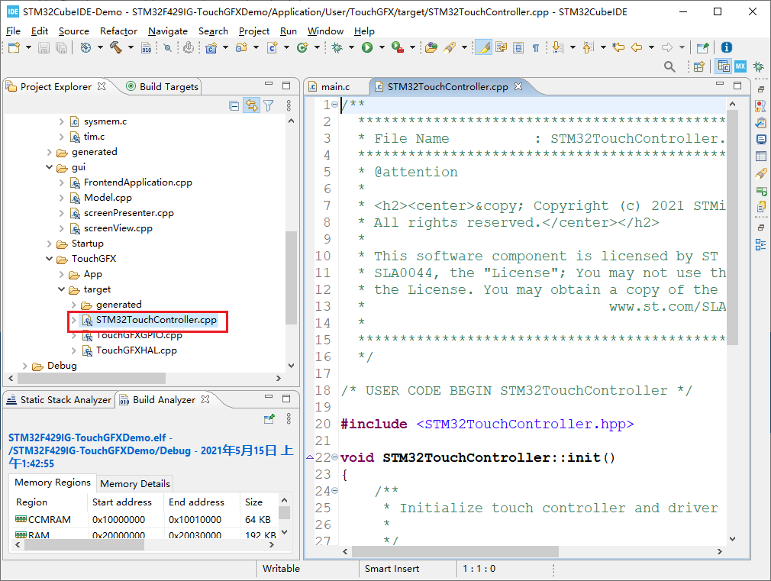Open the CubeMX perspective via MX icon
Viewport: 771px width, 581px height.
(x=740, y=67)
